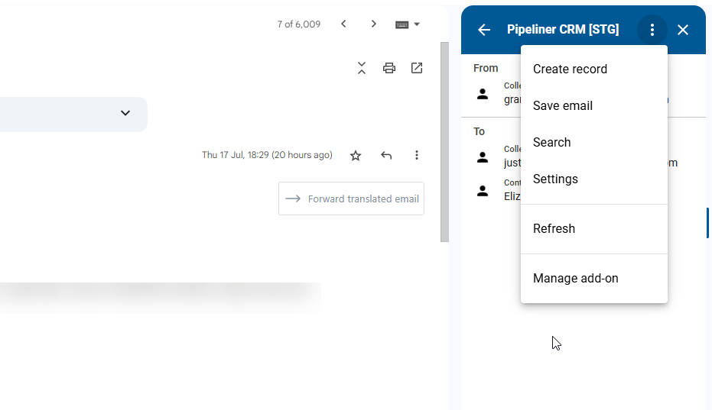Image resolution: width=712 pixels, height=410 pixels.
Task: Expand the chevron dropdown in email header
Action: point(125,113)
